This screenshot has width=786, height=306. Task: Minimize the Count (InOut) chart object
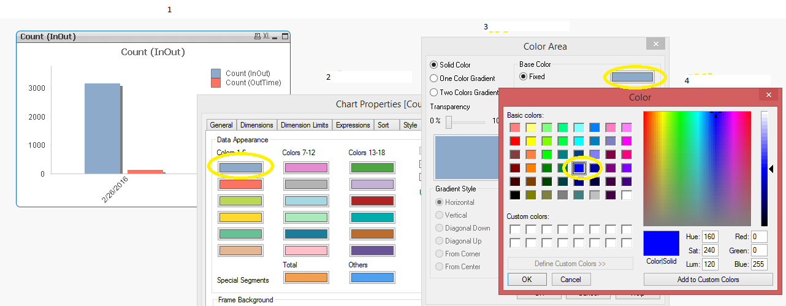tap(275, 37)
